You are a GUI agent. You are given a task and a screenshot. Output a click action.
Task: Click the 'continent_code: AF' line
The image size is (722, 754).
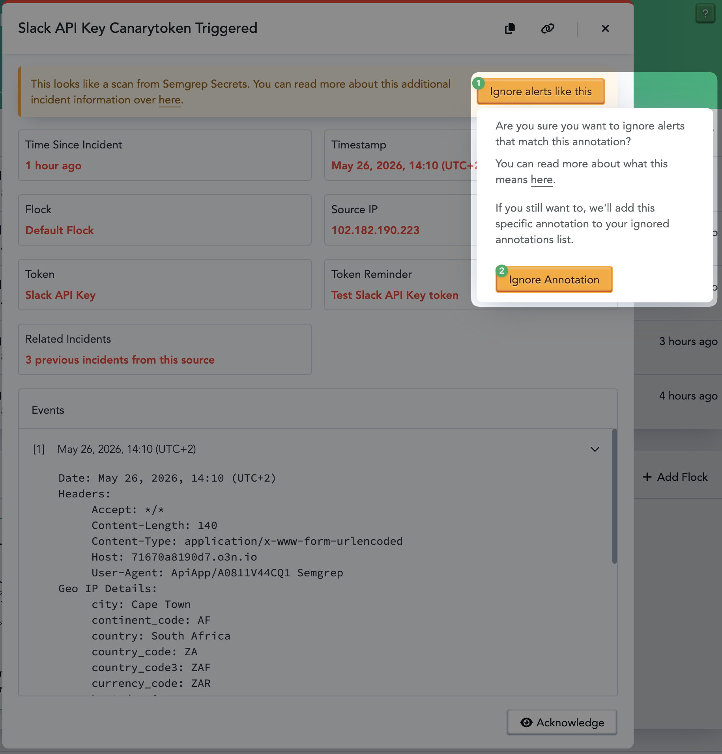[151, 620]
